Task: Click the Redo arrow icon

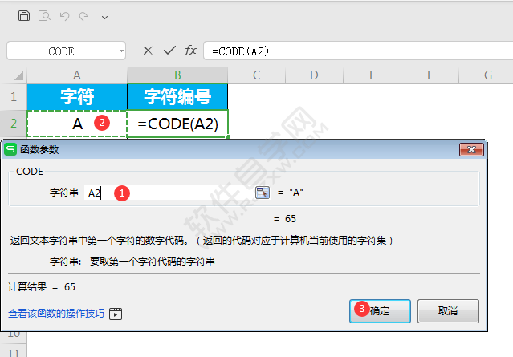Action: pos(84,16)
